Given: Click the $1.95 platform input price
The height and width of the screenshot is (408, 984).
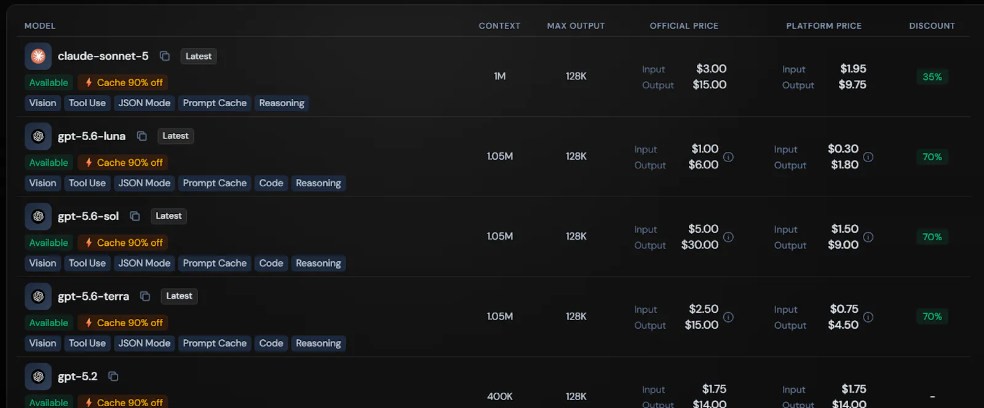Looking at the screenshot, I should tap(854, 69).
